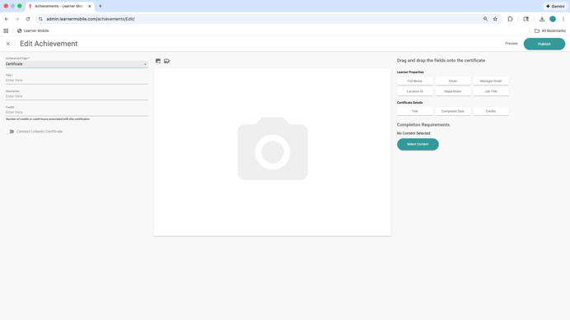Screen dimensions: 570x320
Task: Click the 'No Content Selected' text
Action: pyautogui.click(x=413, y=133)
